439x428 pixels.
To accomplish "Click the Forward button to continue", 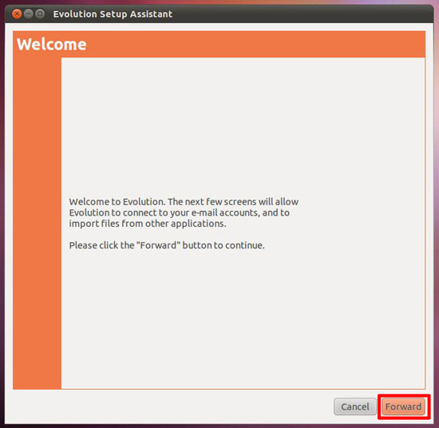I will pyautogui.click(x=403, y=406).
